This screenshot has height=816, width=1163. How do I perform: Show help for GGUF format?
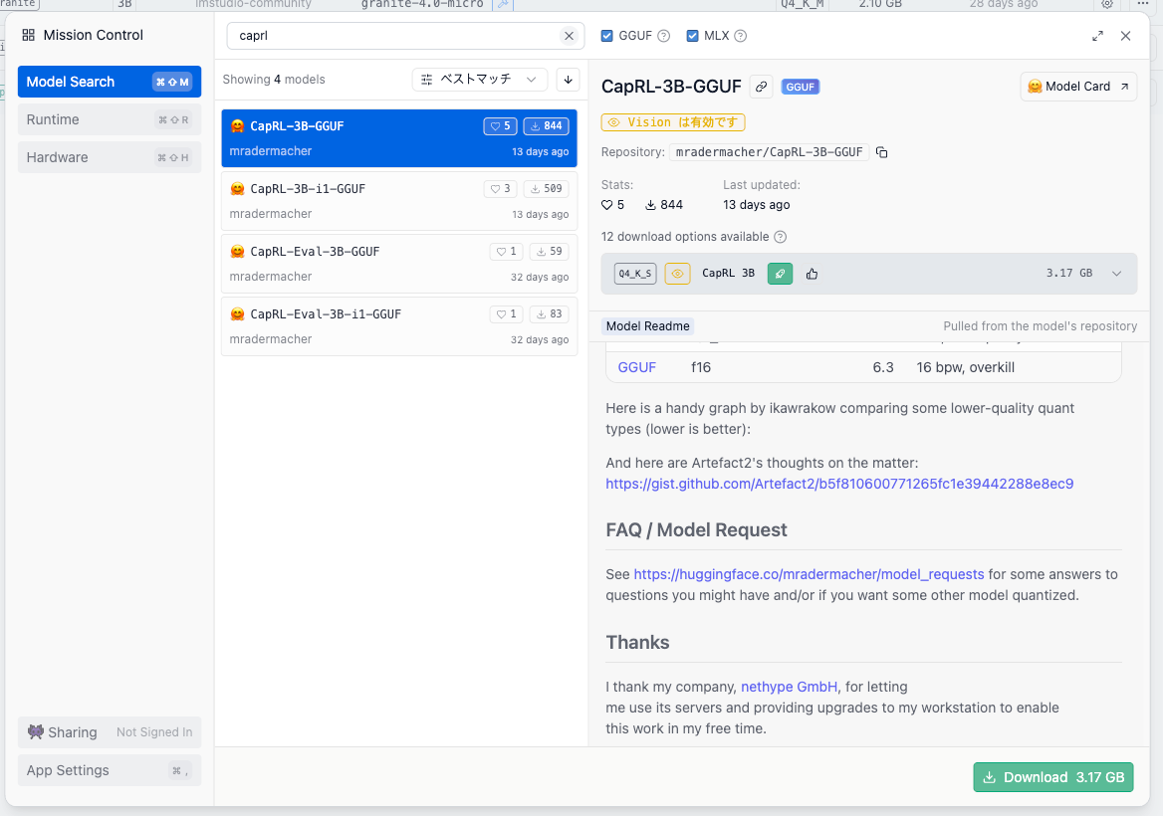[x=664, y=36]
